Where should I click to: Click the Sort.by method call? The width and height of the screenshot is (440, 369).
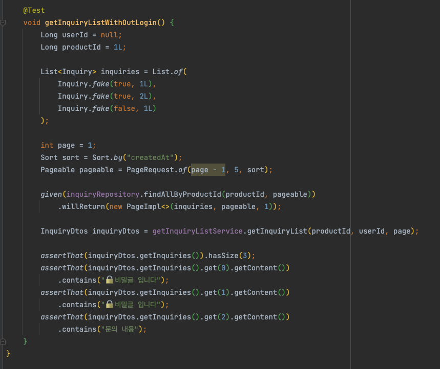coord(108,157)
